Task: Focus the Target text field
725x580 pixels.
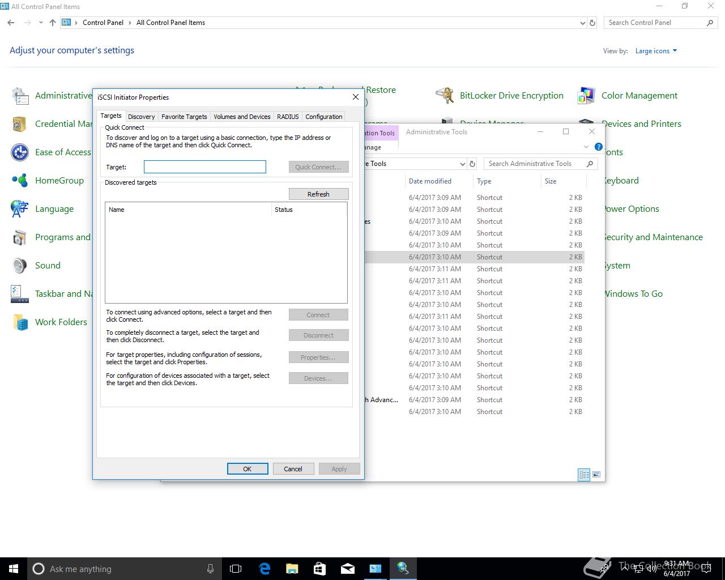Action: [204, 167]
